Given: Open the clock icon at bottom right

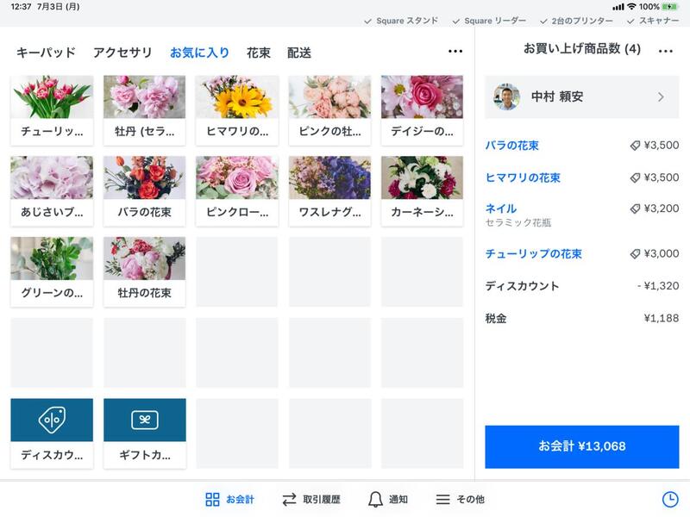Looking at the screenshot, I should click(x=672, y=498).
